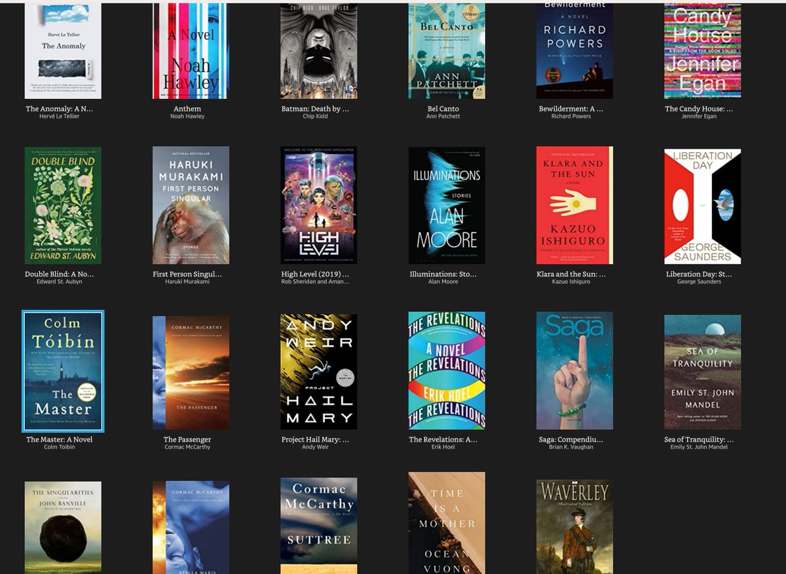Select the 'High Level (2019) ...' title text

tap(315, 274)
